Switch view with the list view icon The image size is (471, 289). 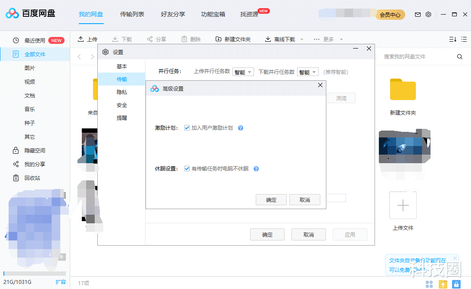(x=464, y=39)
